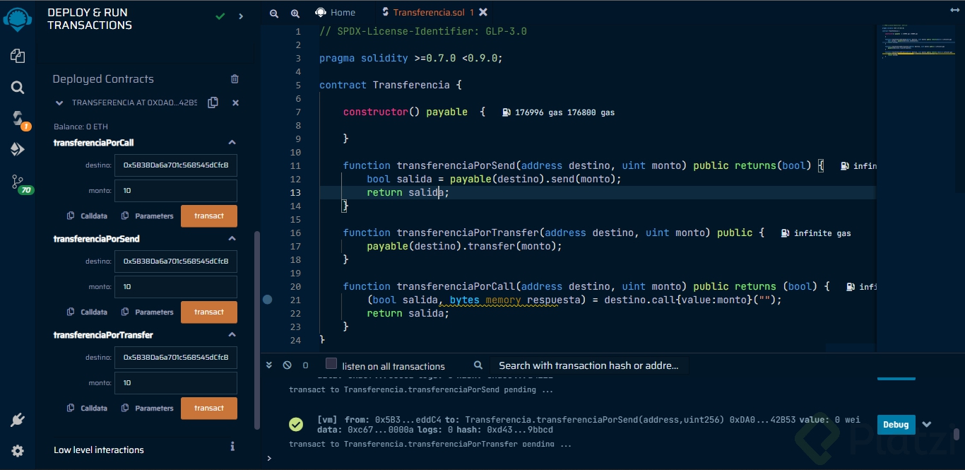This screenshot has width=965, height=470.
Task: Focus destino field of transferenciaPorTransfer
Action: (176, 357)
